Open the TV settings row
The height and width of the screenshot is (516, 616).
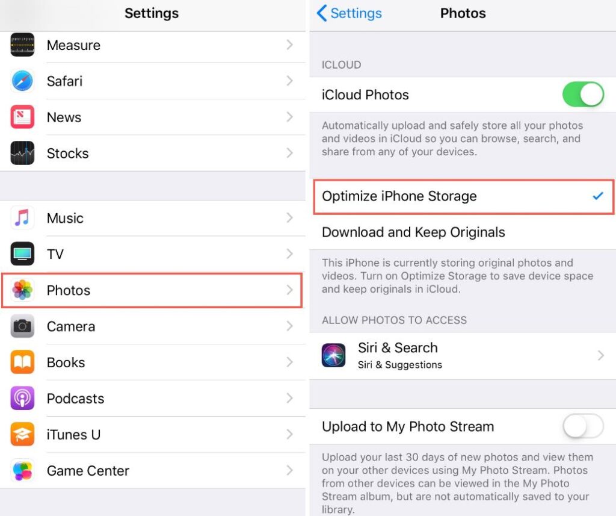(153, 254)
